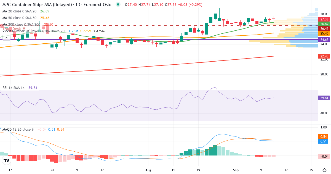Click the Jul label on the time axis
The height and width of the screenshot is (174, 331).
point(52,170)
